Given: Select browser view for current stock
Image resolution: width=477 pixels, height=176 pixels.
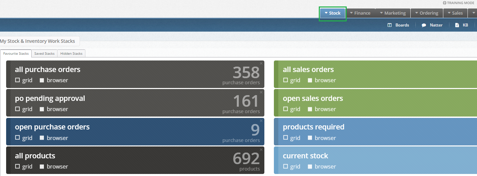Looking at the screenshot, I should [x=322, y=166].
